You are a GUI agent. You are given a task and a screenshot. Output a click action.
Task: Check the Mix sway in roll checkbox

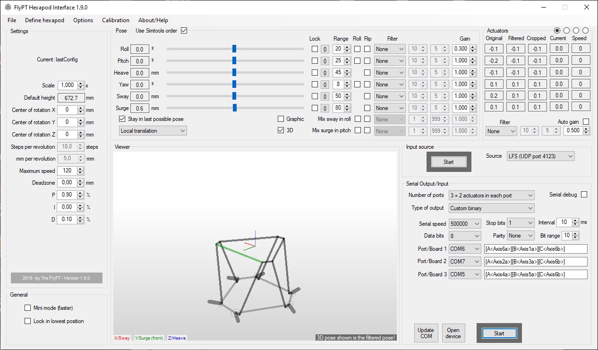(358, 119)
